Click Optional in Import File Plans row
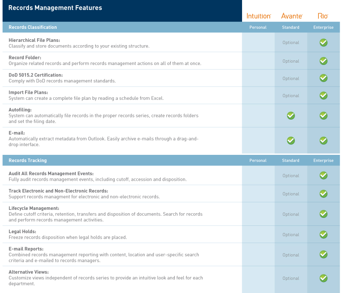 click(291, 96)
